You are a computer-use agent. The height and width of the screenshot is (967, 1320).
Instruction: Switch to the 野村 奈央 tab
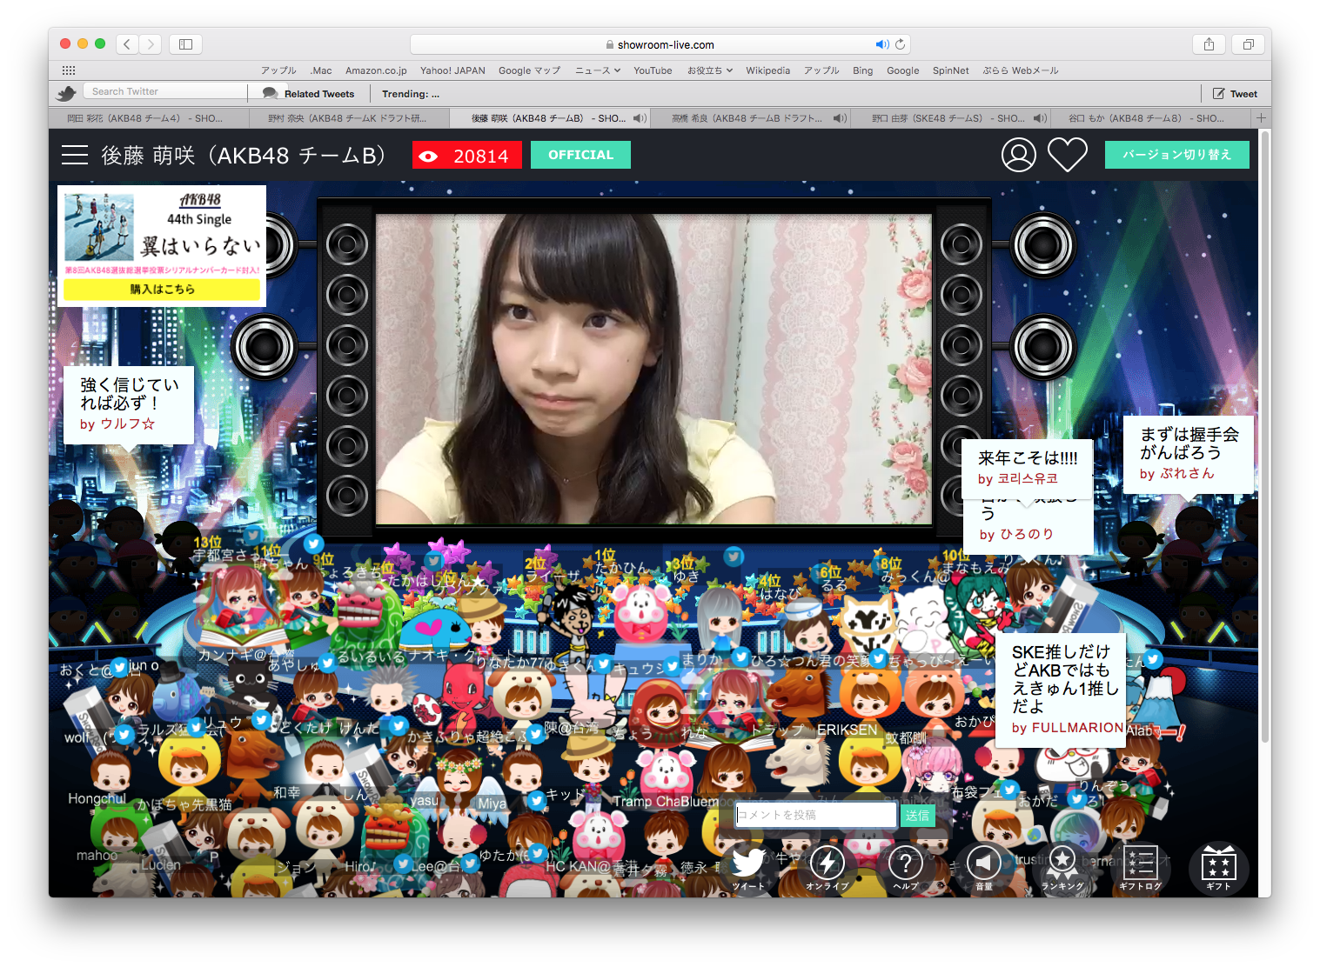(349, 118)
